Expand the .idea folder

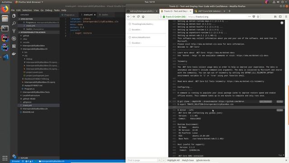point(25,39)
